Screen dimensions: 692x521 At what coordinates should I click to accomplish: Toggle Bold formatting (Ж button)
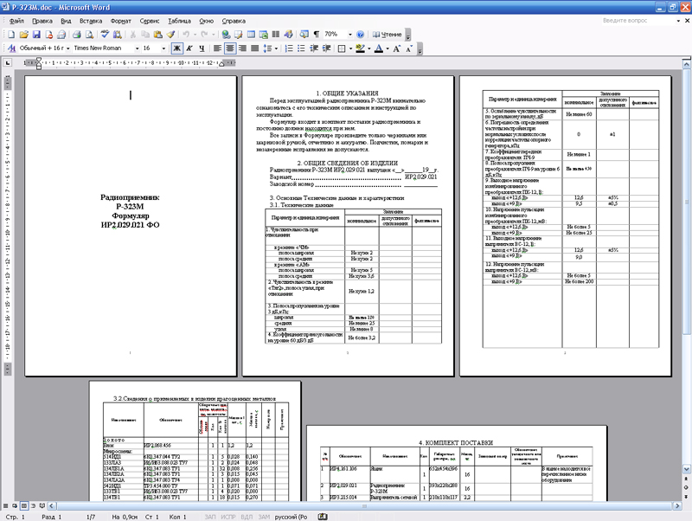[176, 48]
